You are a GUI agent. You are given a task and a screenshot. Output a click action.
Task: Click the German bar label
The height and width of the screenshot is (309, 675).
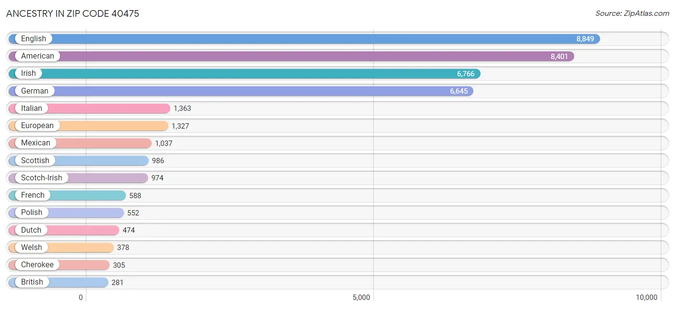pos(35,91)
